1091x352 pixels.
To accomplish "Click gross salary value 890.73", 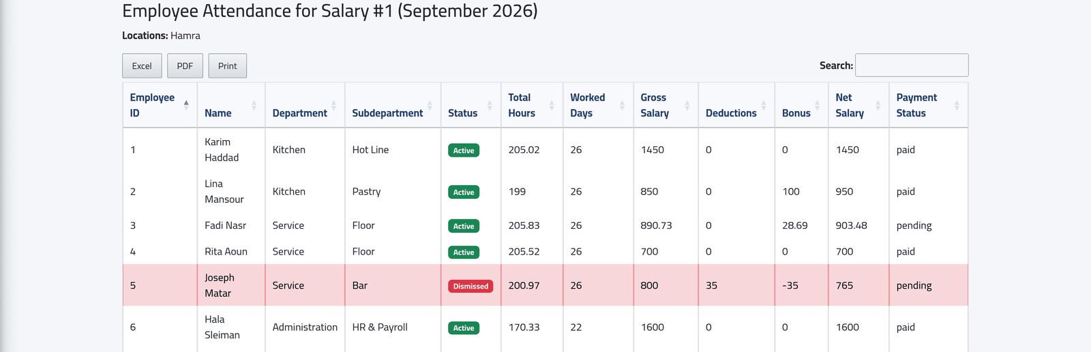I will coord(656,225).
